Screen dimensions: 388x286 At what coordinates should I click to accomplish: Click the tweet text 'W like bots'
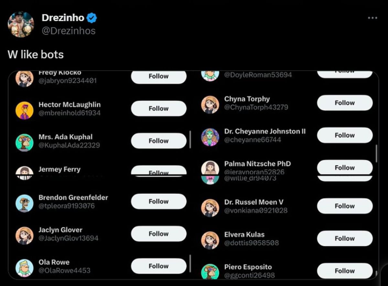pyautogui.click(x=36, y=54)
